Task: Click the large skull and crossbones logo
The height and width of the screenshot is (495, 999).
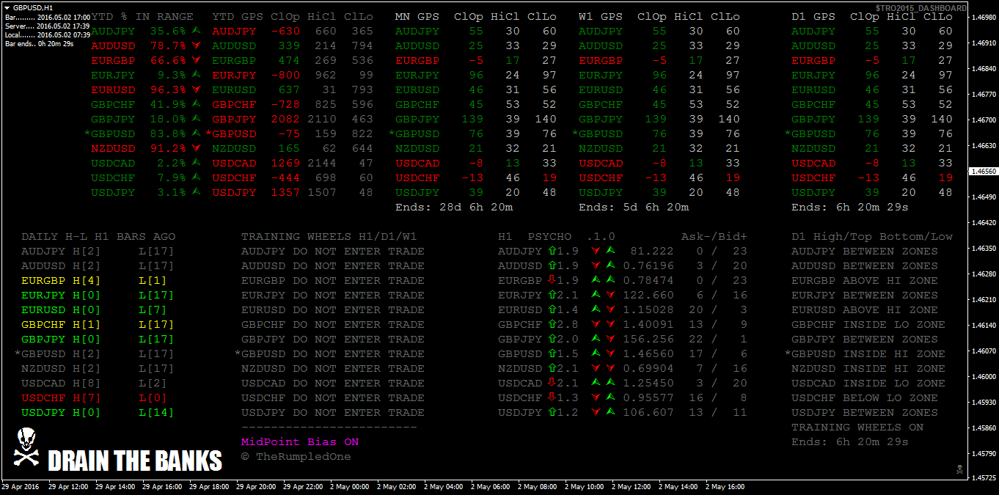Action: 27,448
